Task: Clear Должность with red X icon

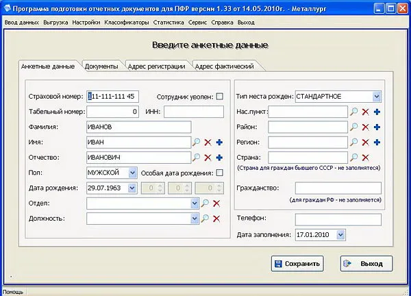Action: tap(216, 219)
